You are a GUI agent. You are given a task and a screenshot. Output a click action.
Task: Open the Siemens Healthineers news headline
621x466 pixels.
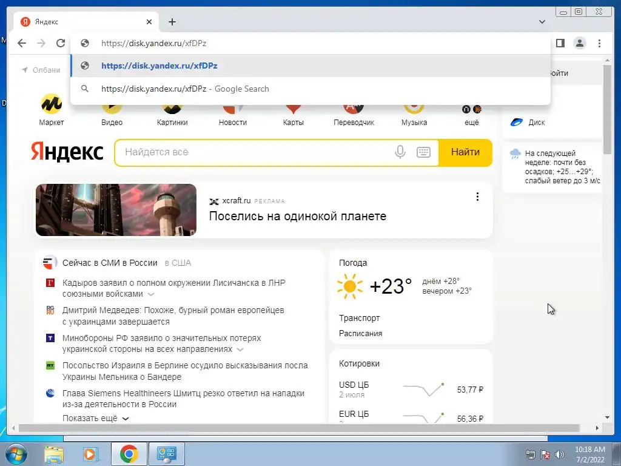point(183,399)
